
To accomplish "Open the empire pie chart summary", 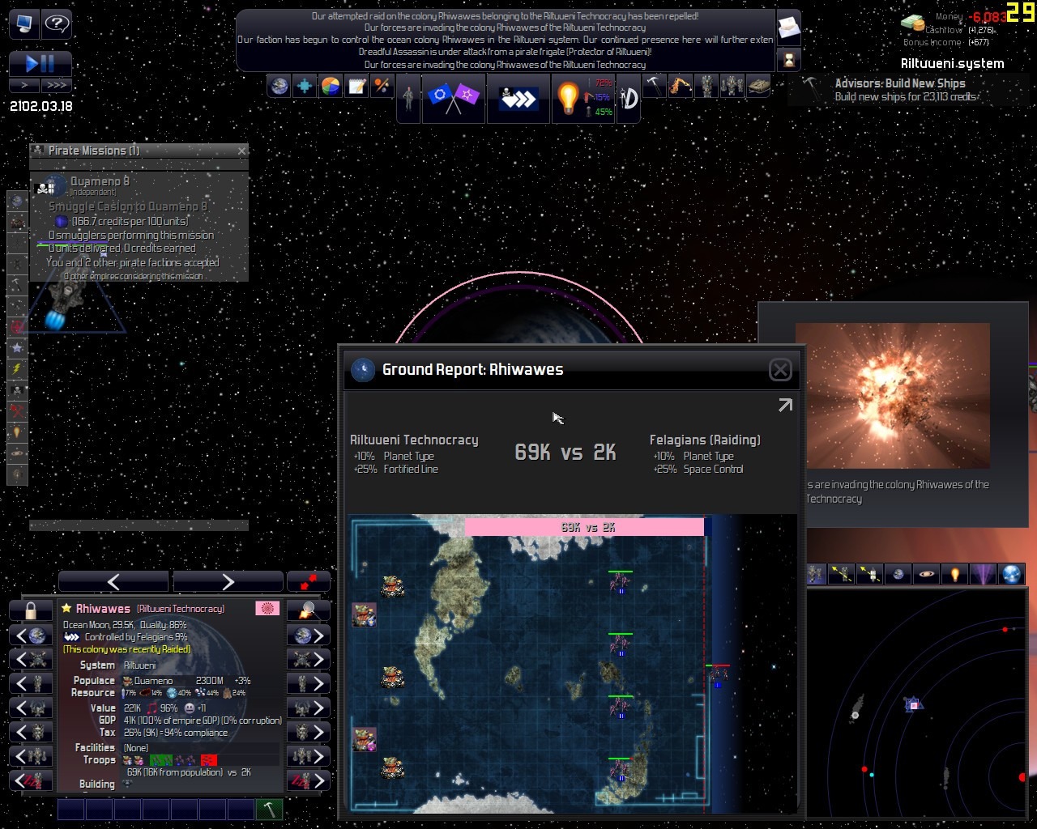I will [331, 86].
